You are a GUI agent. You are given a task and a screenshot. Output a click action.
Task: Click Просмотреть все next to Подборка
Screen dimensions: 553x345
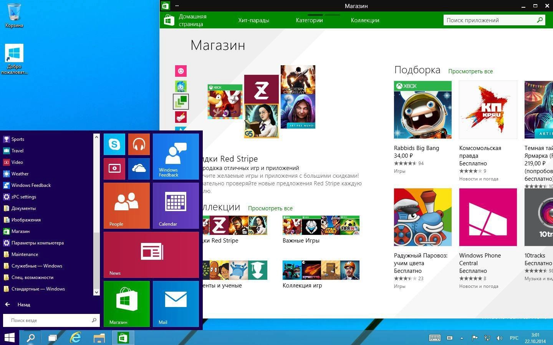pos(470,71)
